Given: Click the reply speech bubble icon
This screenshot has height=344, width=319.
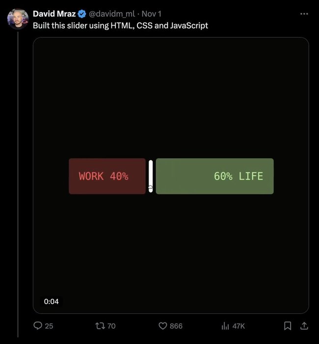Looking at the screenshot, I should click(38, 325).
